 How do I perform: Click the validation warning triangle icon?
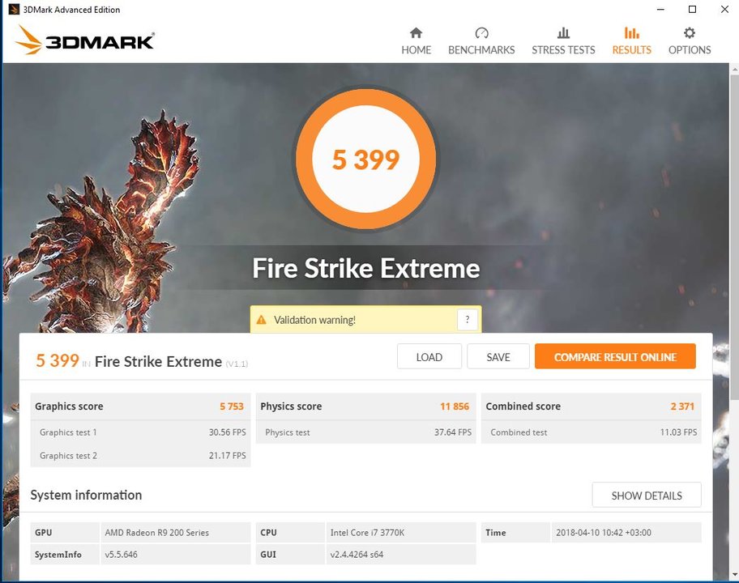click(x=261, y=320)
